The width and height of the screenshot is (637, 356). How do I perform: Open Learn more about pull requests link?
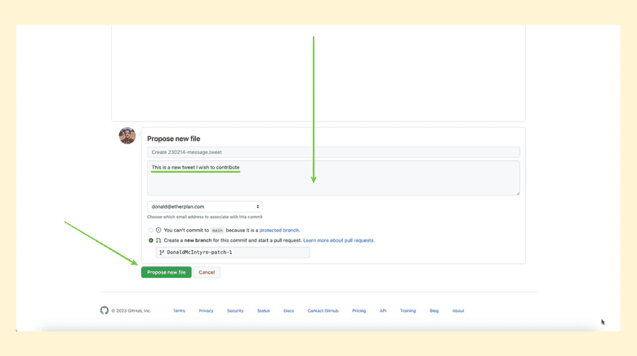pos(339,240)
